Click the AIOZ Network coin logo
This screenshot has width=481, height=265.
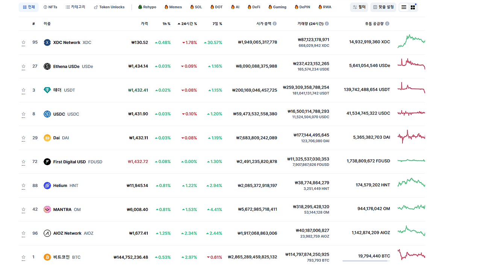point(47,233)
